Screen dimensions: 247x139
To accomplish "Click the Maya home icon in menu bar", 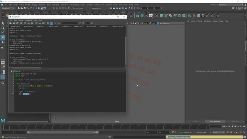I will 2,5.
